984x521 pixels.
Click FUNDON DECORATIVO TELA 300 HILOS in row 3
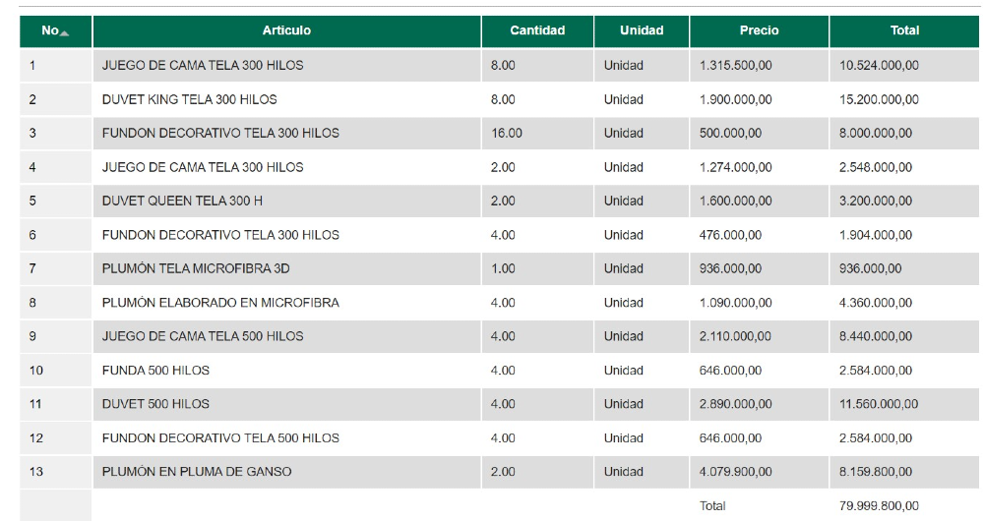click(220, 134)
